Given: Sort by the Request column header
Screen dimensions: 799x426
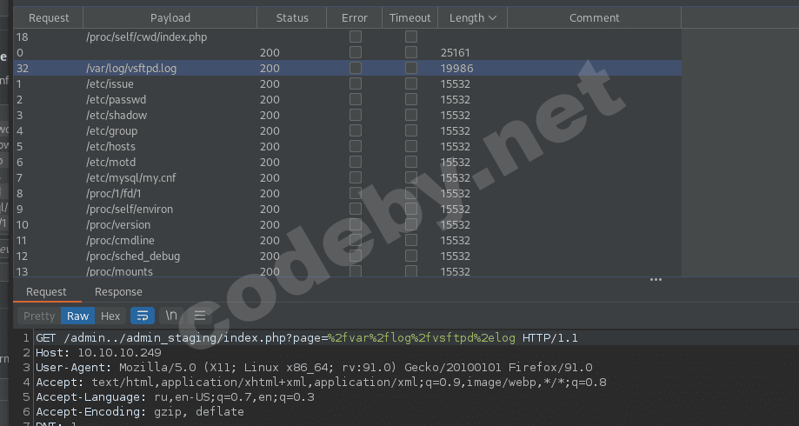Looking at the screenshot, I should pyautogui.click(x=49, y=18).
